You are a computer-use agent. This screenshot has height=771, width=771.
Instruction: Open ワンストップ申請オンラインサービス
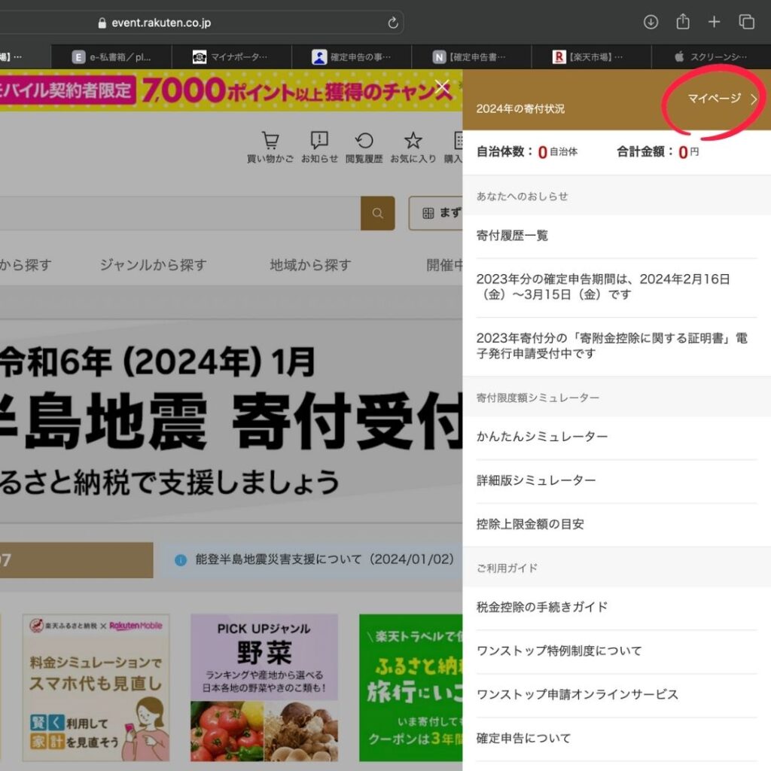(x=617, y=695)
